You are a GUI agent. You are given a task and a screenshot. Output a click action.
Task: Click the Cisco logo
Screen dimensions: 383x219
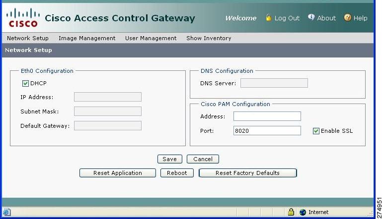coord(23,17)
